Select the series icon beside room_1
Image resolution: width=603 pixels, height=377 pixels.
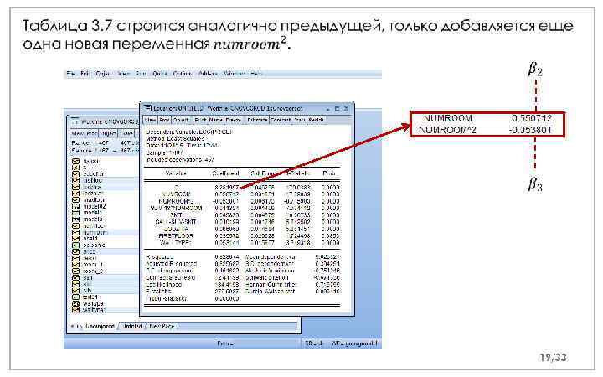(x=75, y=265)
